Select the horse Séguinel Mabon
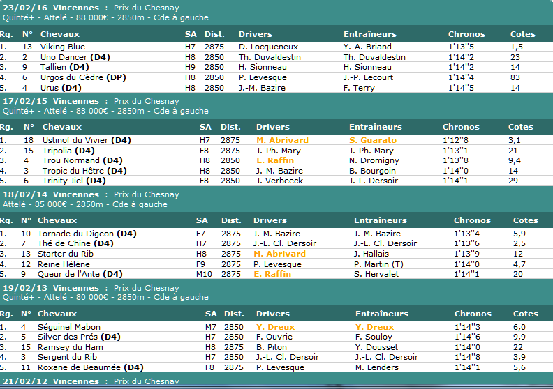The width and height of the screenshot is (553, 389). [68, 327]
